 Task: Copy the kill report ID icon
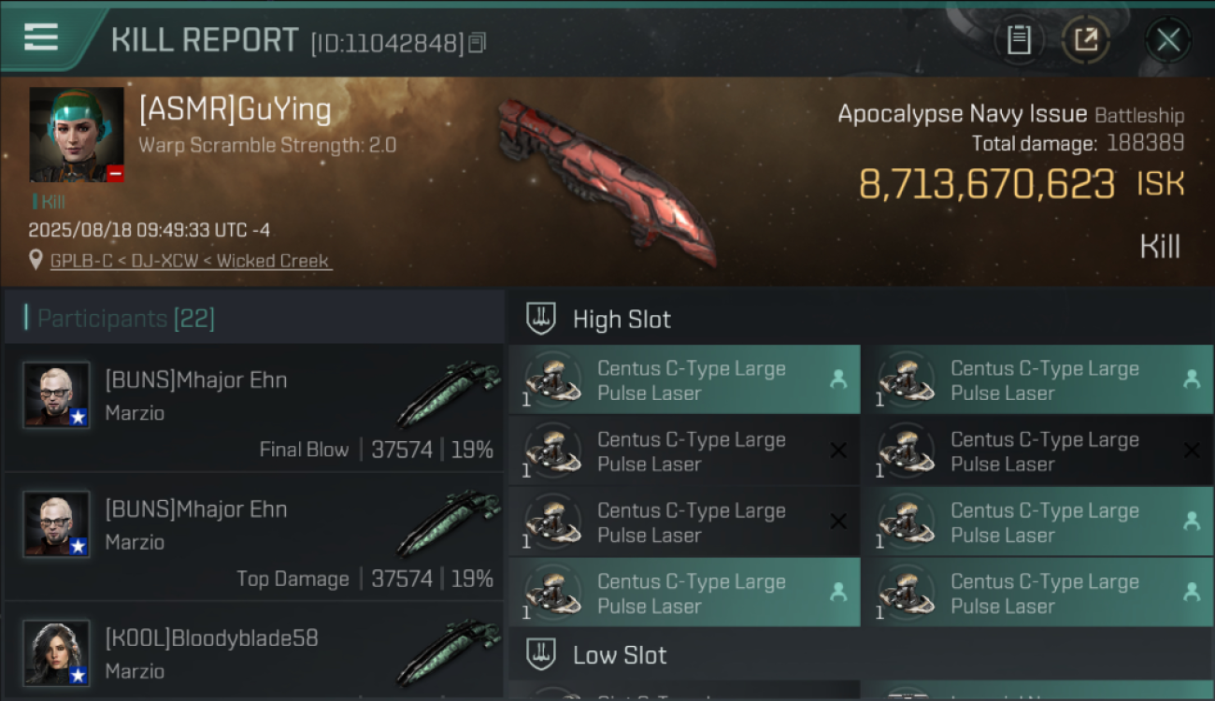click(478, 43)
